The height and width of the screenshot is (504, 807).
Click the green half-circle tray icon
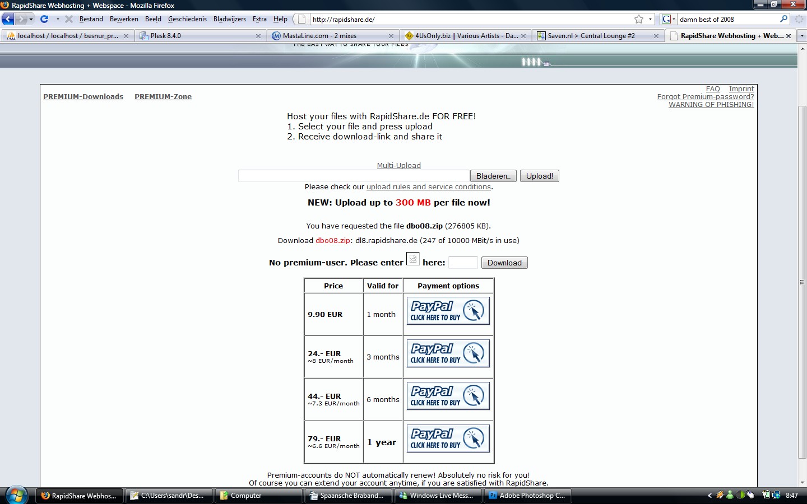[x=740, y=495]
